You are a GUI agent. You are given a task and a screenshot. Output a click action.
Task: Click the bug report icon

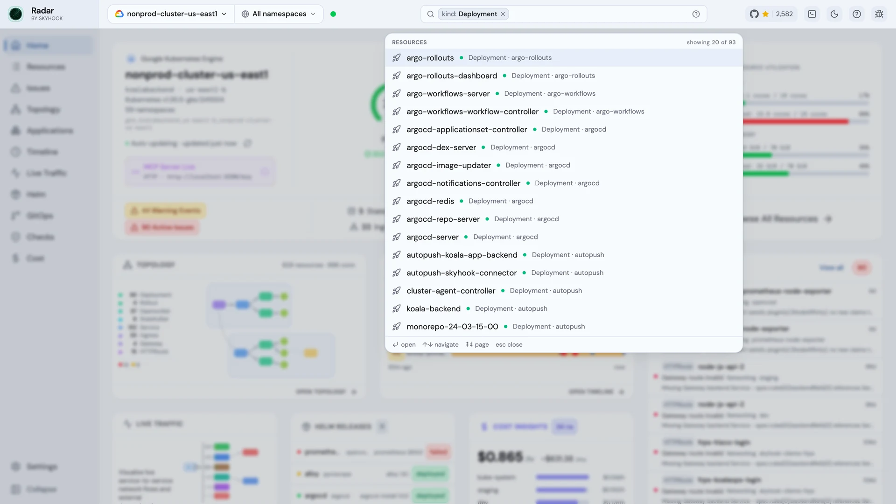coord(879,14)
